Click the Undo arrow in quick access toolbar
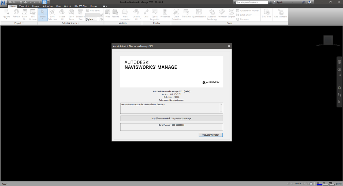The height and width of the screenshot is (186, 343). 29,2
